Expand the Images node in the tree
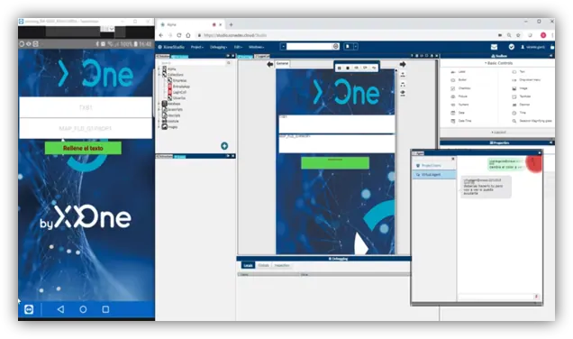Image resolution: width=573 pixels, height=339 pixels. [159, 127]
